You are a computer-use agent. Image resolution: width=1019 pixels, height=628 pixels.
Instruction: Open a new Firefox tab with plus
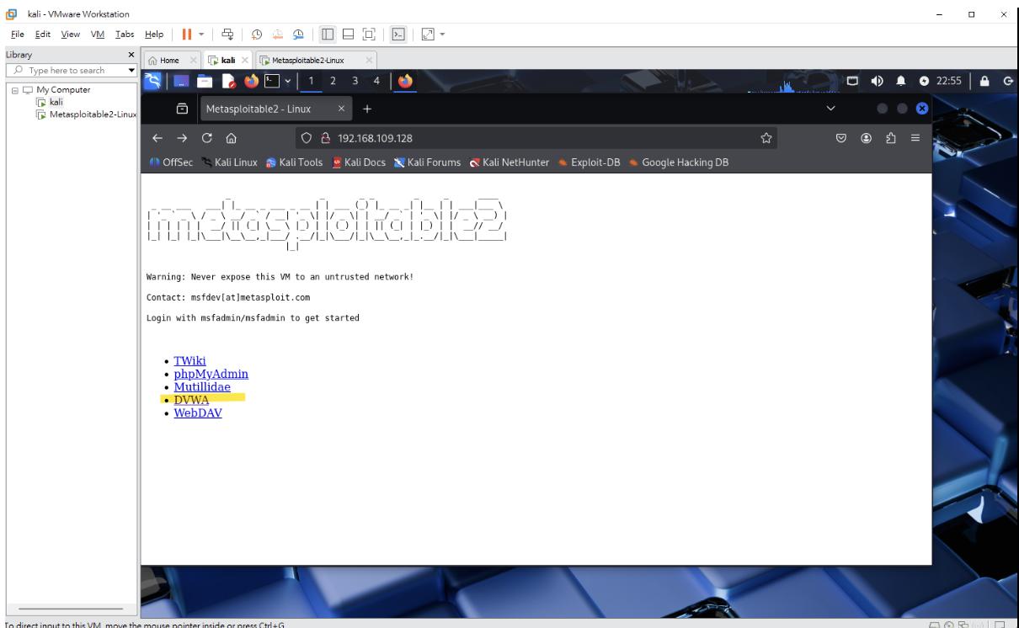(366, 109)
